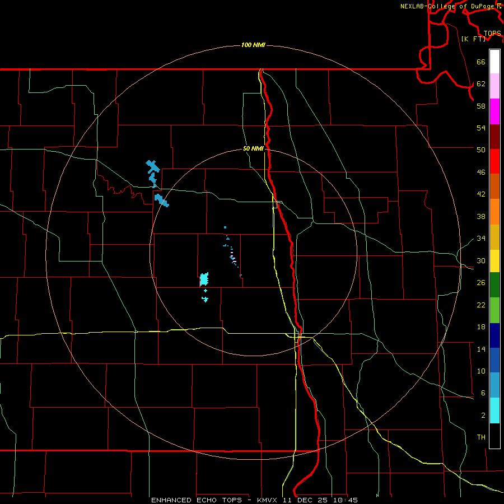
Task: Click the large cyan echo blob
Action: (204, 279)
